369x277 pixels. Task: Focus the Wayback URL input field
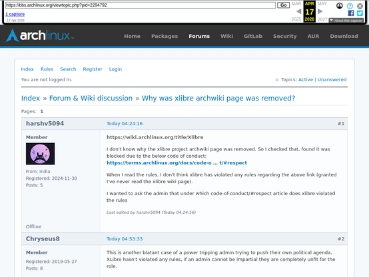(x=141, y=5)
